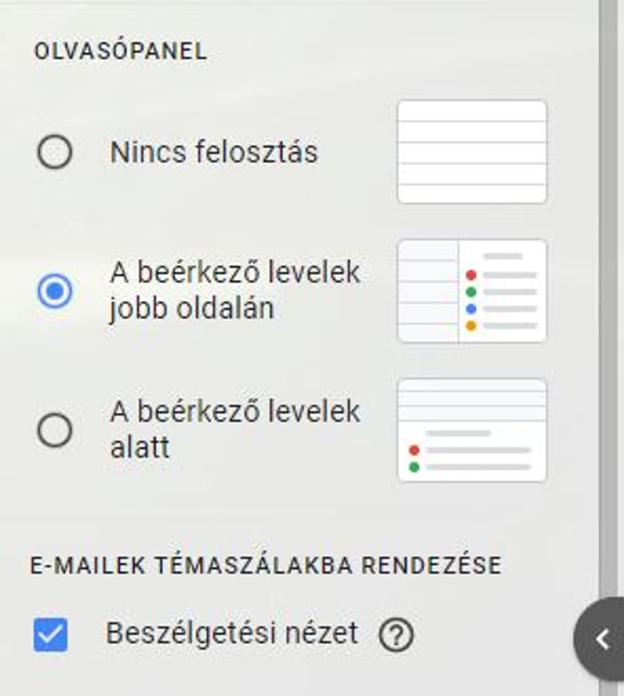Collapse the side panel with the chevron button
The width and height of the screenshot is (624, 696).
(x=599, y=639)
